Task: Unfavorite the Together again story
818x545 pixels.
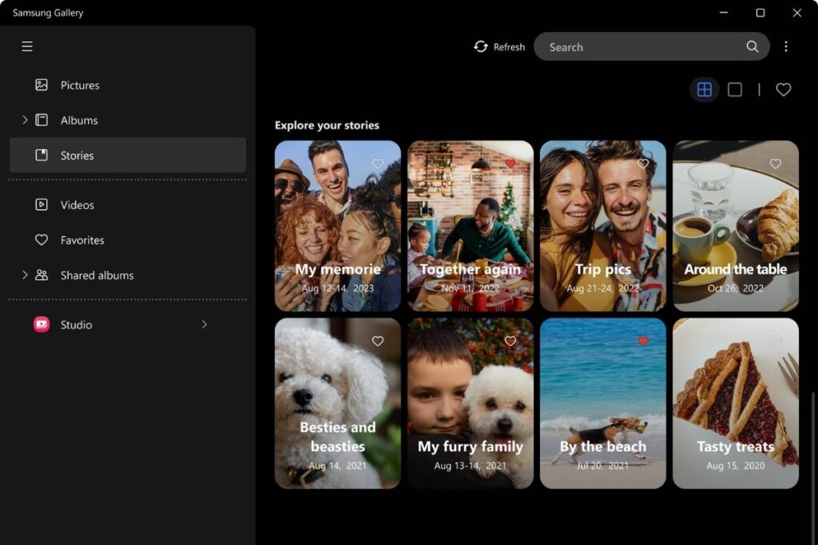Action: click(x=510, y=164)
